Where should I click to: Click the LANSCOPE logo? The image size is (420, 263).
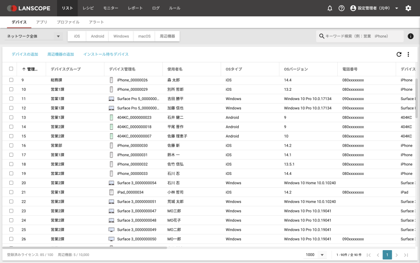29,8
